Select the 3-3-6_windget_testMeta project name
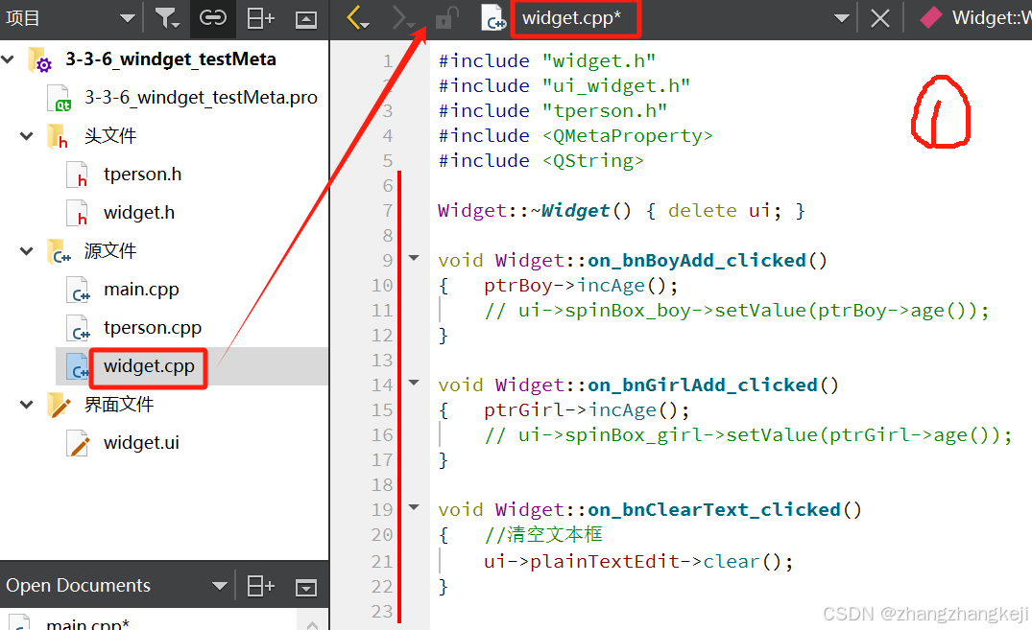This screenshot has height=630, width=1032. point(171,59)
